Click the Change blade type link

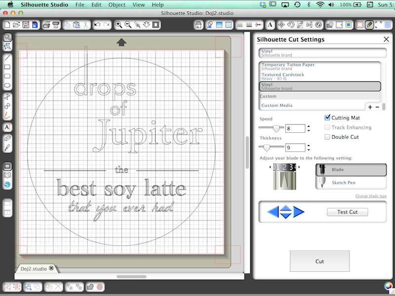click(370, 196)
